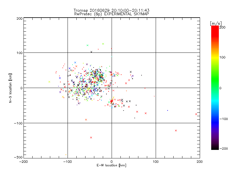Select the x-axis '100' tick label
The image size is (235, 176).
(156, 162)
